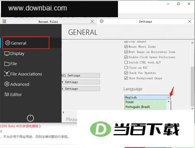Close the Recent Files panel

(x=92, y=22)
